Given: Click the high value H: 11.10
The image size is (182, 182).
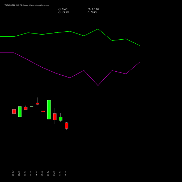Looking at the screenshot, I should pos(93,9).
